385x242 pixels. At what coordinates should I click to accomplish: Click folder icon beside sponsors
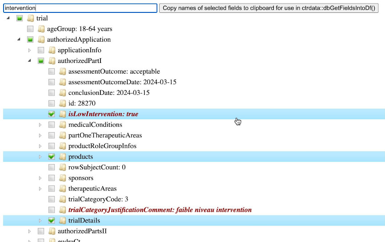click(x=62, y=178)
